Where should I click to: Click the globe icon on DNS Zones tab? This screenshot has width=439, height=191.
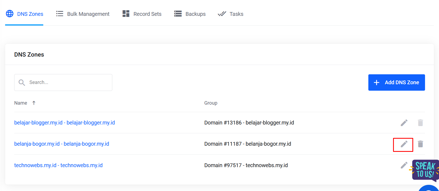[10, 14]
